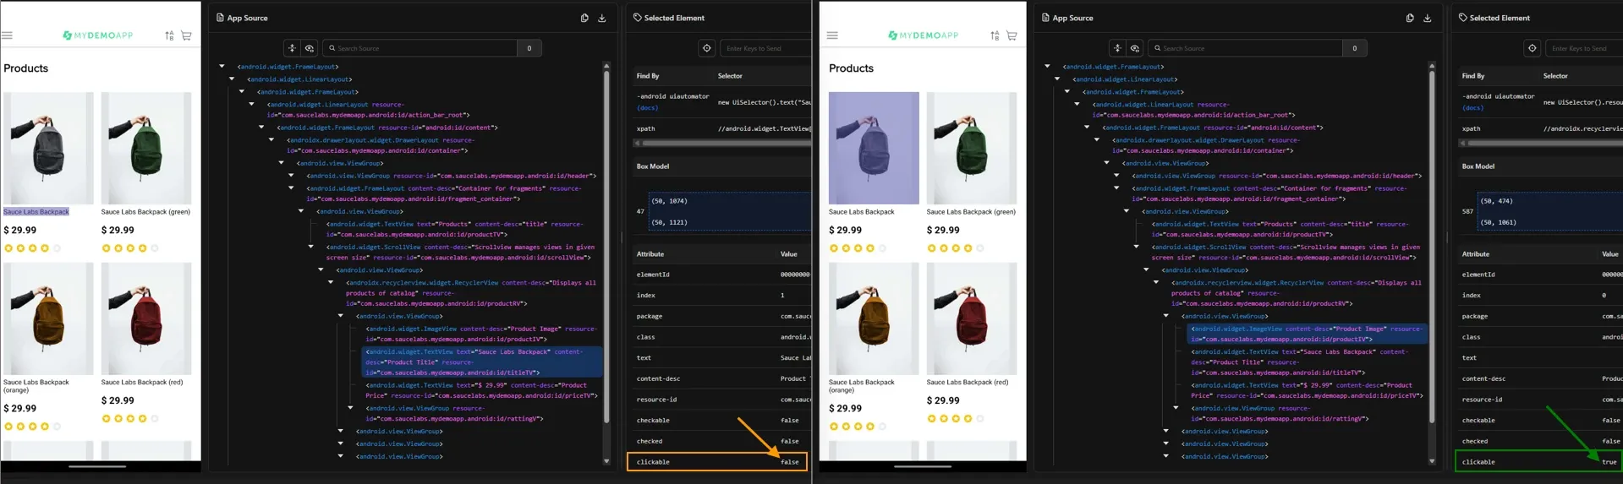Viewport: 1623px width, 484px height.
Task: Download the source XML in the right App Source panel
Action: [1428, 18]
